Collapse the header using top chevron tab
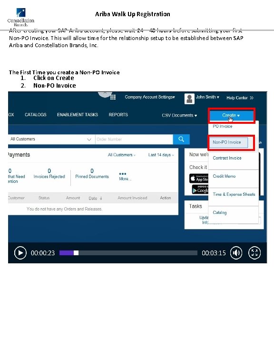The height and width of the screenshot is (360, 274). coord(105,94)
